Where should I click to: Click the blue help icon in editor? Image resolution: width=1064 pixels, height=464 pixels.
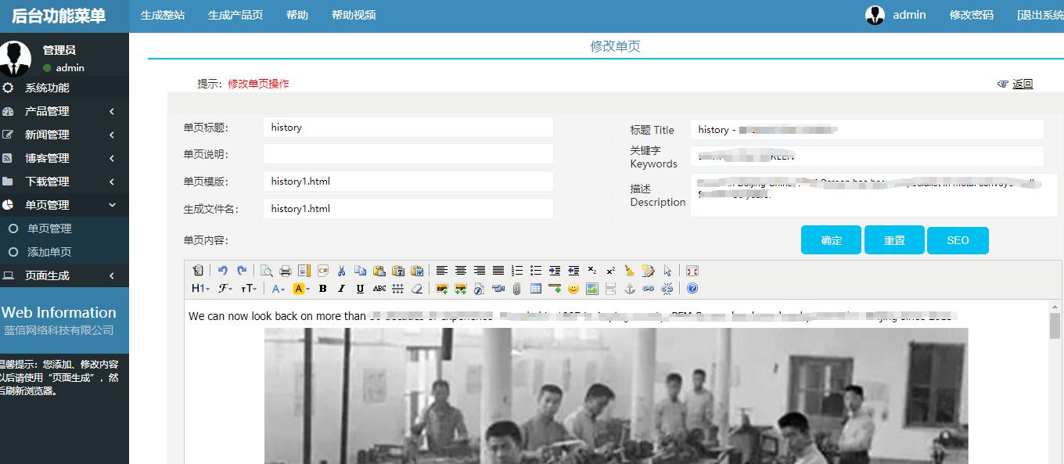click(692, 289)
